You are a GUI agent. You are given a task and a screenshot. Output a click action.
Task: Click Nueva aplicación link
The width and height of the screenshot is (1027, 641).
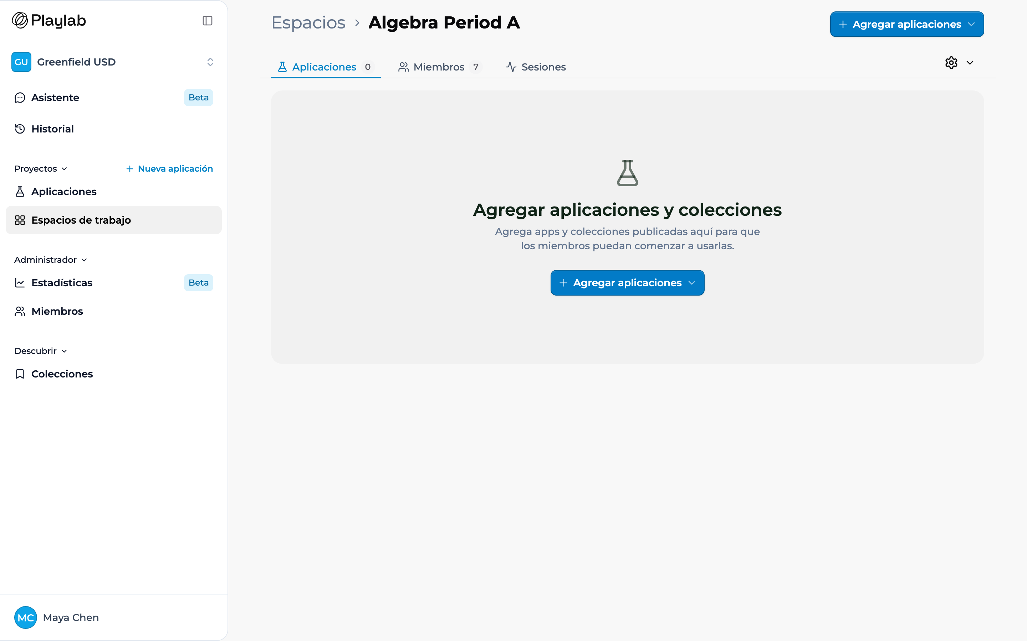169,169
